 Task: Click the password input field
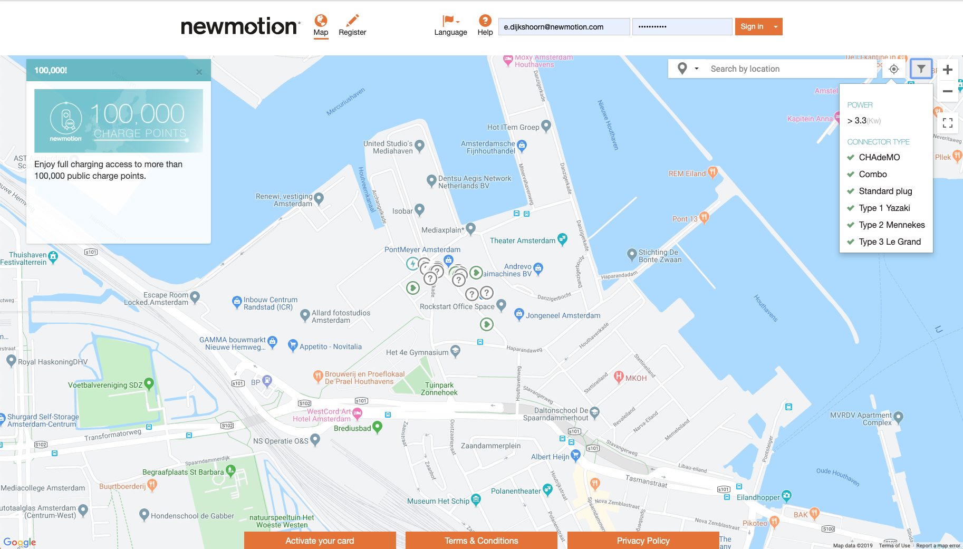coord(682,27)
